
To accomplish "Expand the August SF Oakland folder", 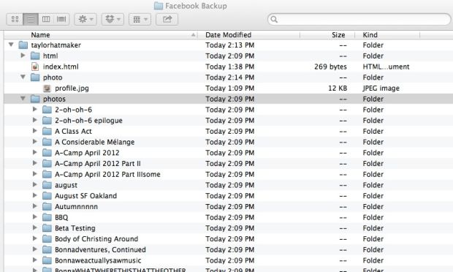I will point(35,195).
